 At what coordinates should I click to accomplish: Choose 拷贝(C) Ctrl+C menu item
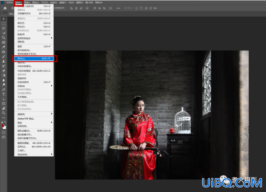[34, 27]
